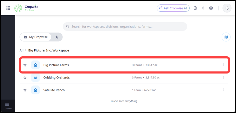Switch to map view icon
The width and height of the screenshot is (236, 113).
226,37
